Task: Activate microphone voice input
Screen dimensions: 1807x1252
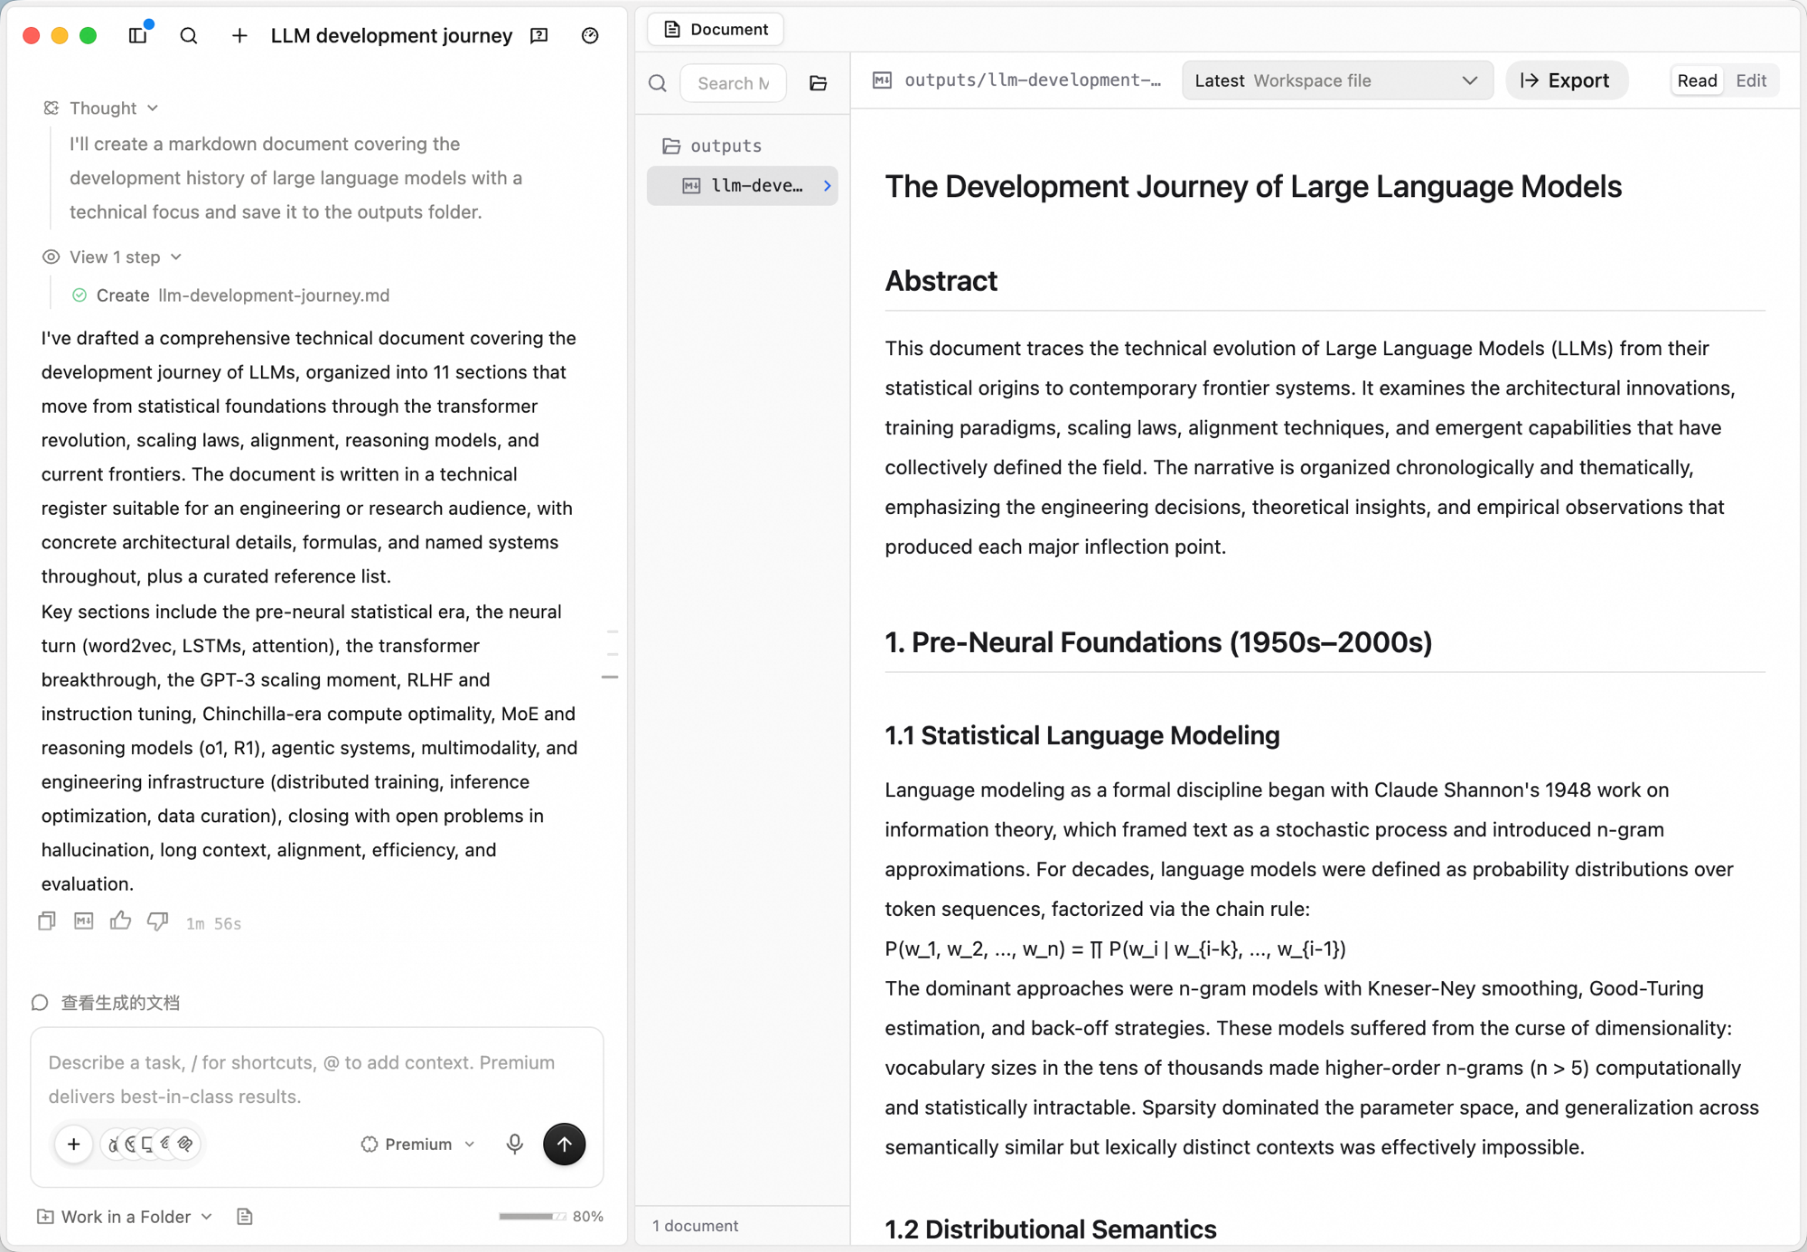Action: [x=515, y=1144]
